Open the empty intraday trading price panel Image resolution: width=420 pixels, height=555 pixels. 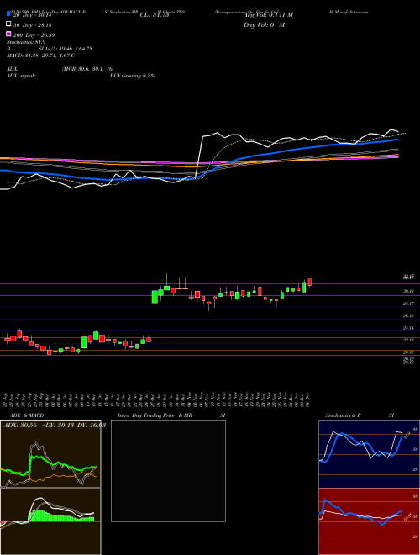(x=168, y=471)
